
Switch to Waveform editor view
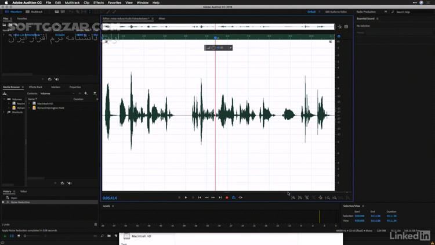tap(13, 12)
